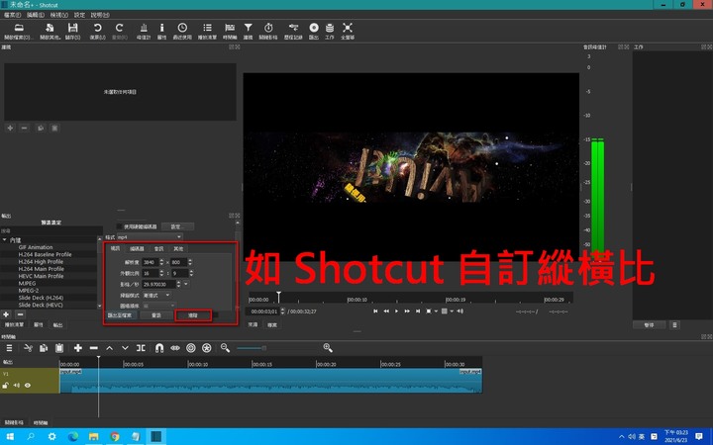
Task: Split at playhead with the timeline icon
Action: pyautogui.click(x=141, y=348)
